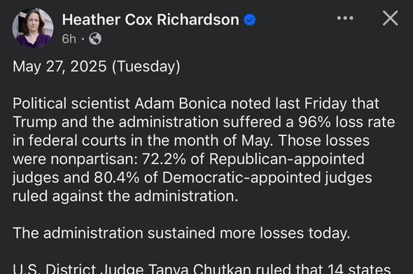Click the sentence about more losses today

coord(181,233)
